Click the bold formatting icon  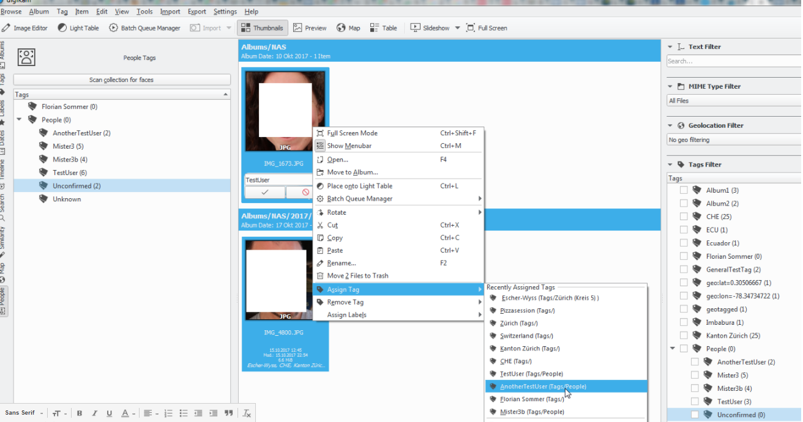click(x=80, y=413)
